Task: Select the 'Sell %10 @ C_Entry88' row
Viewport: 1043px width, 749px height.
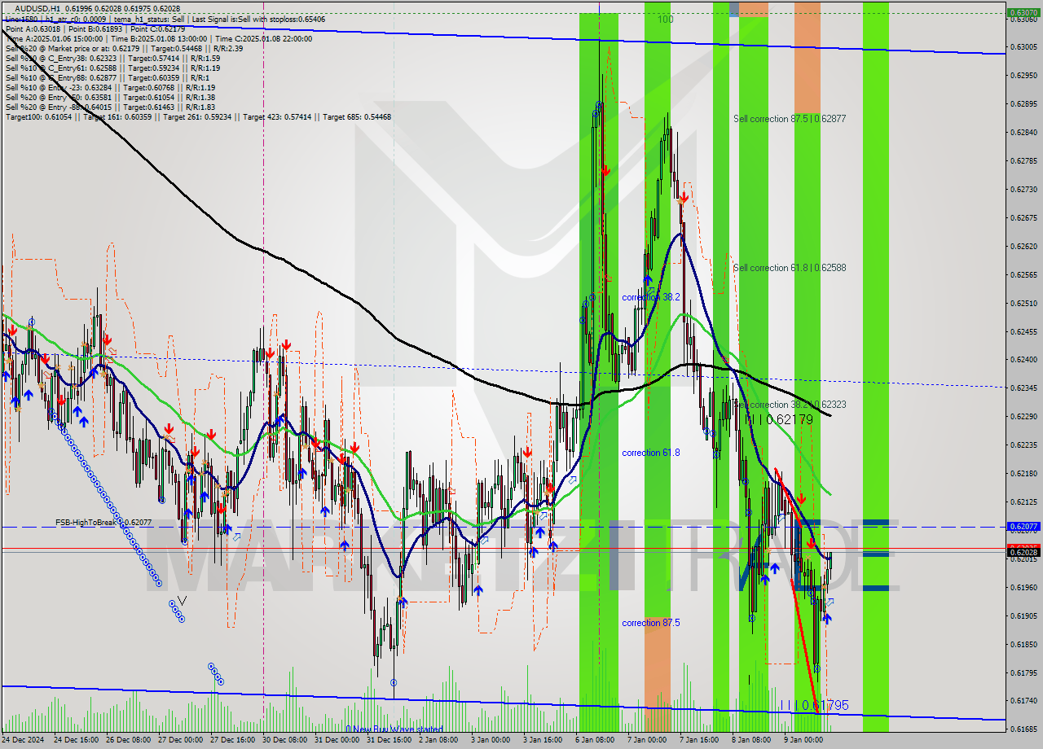Action: click(109, 78)
